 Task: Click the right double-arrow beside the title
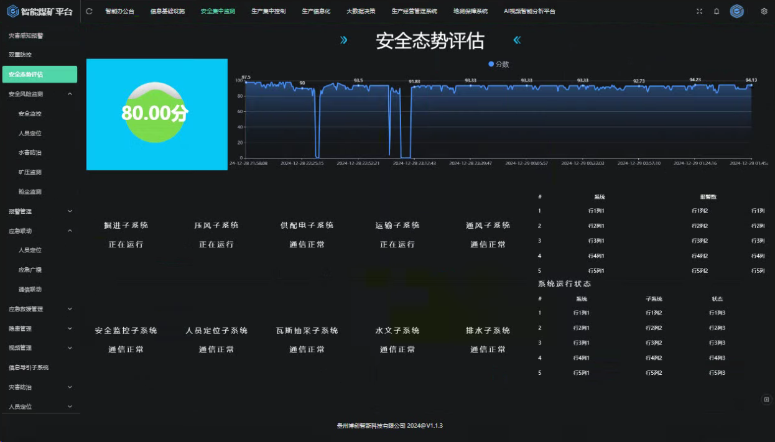click(x=343, y=40)
